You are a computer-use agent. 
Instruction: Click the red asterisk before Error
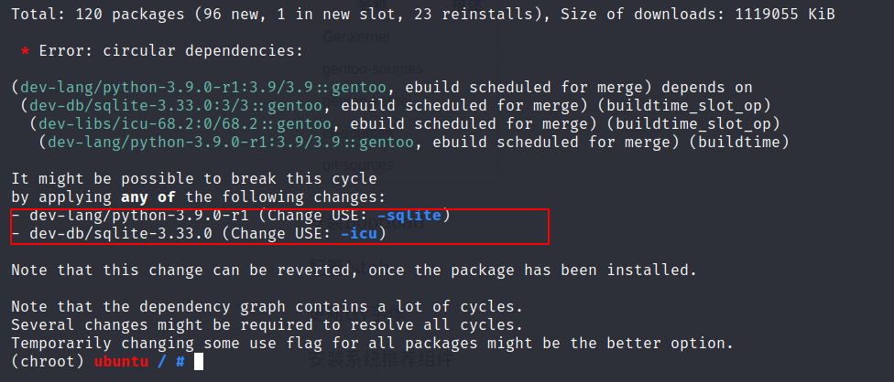pos(25,52)
